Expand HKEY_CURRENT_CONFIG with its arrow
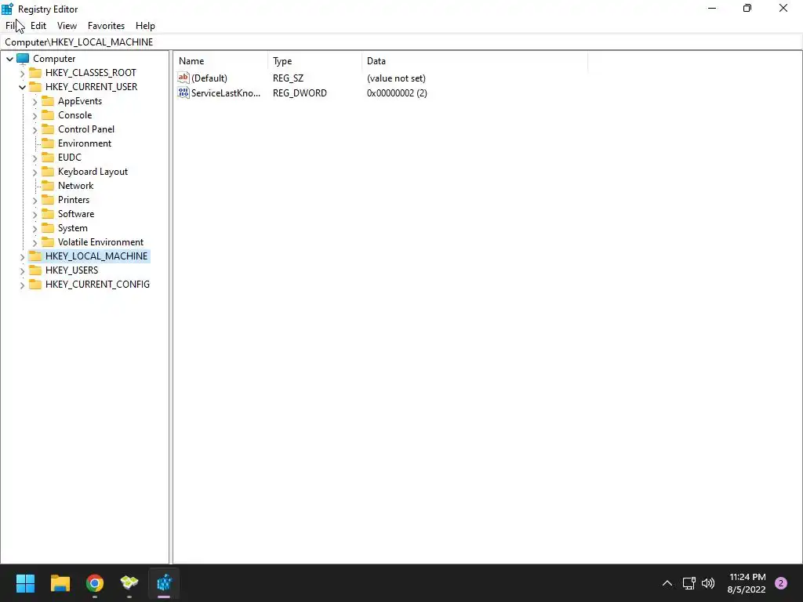This screenshot has height=602, width=803. [22, 285]
